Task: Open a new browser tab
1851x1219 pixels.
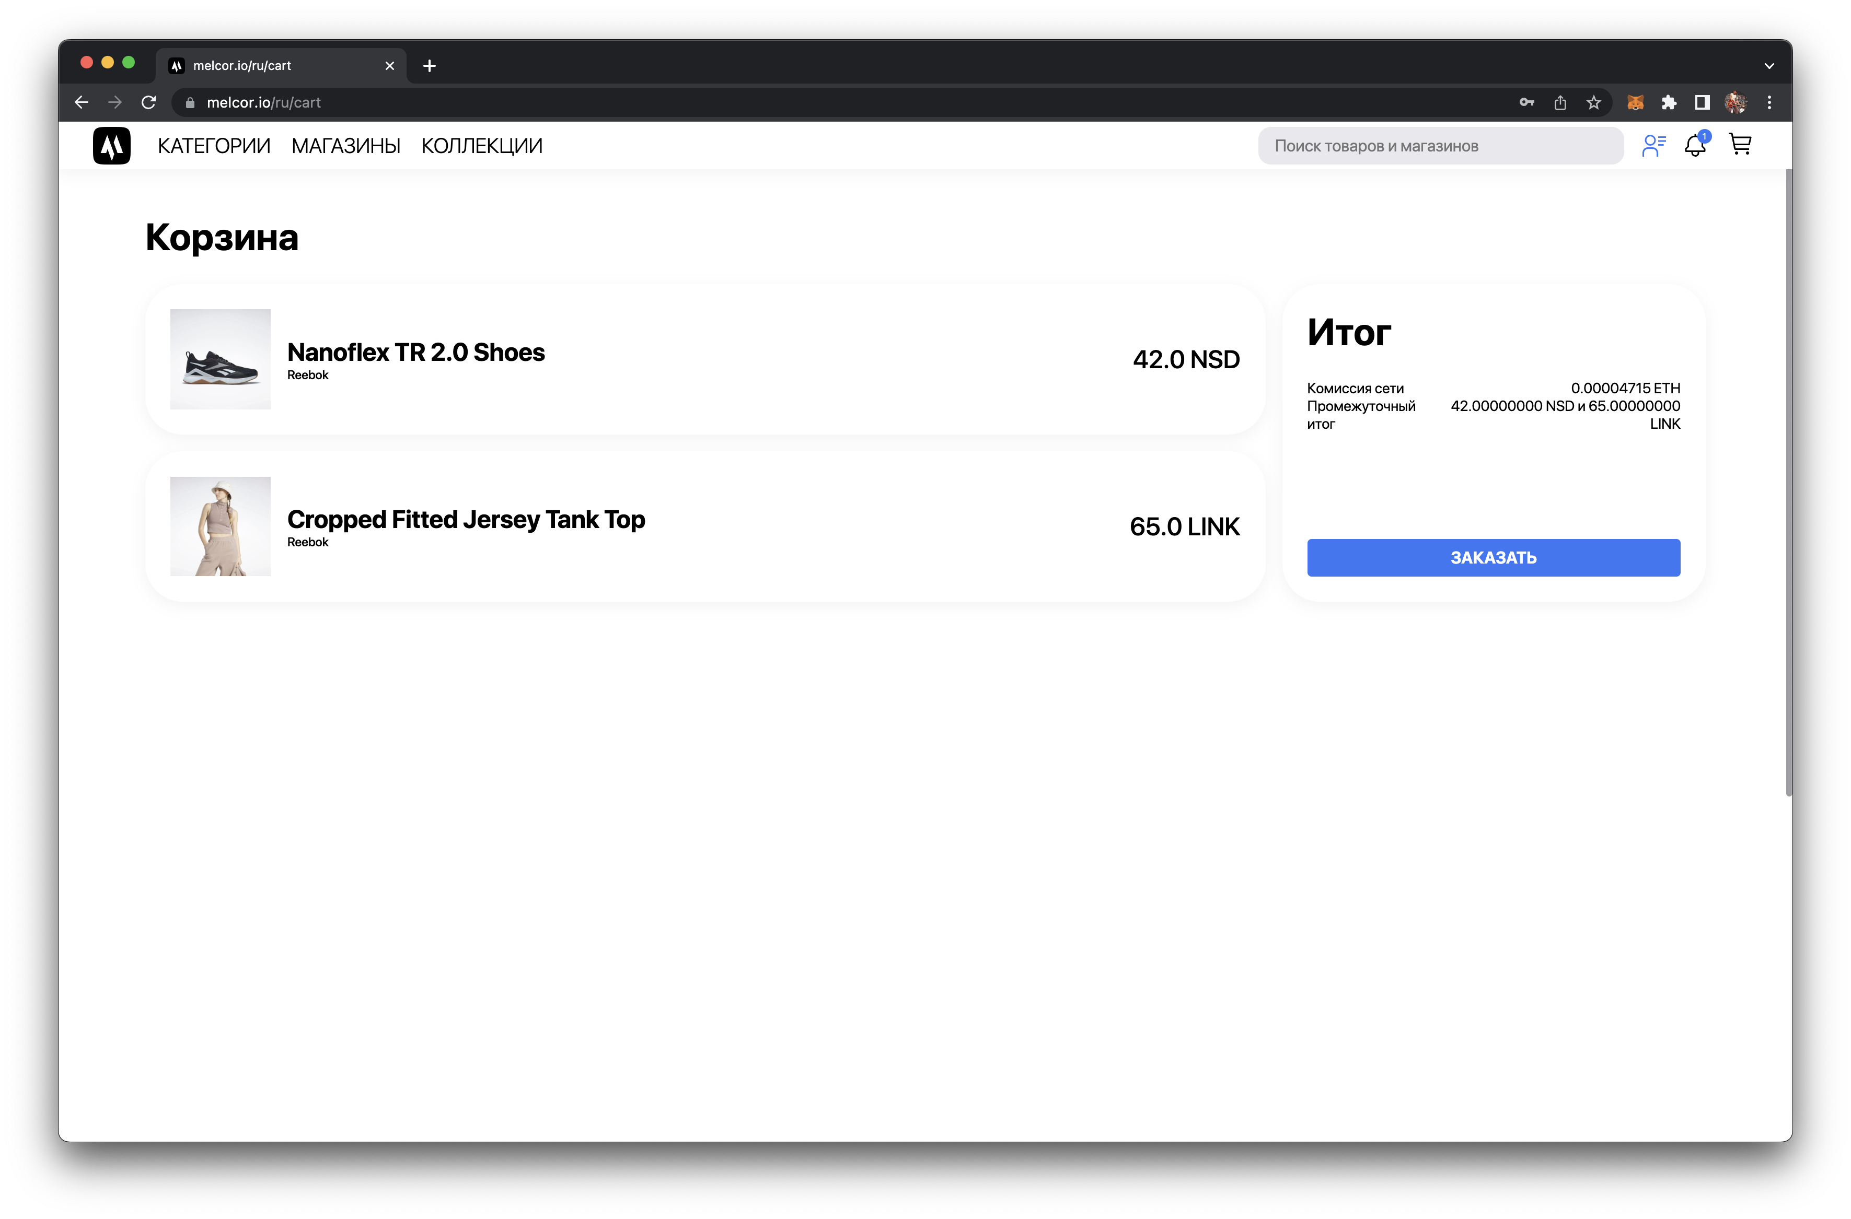Action: point(430,66)
